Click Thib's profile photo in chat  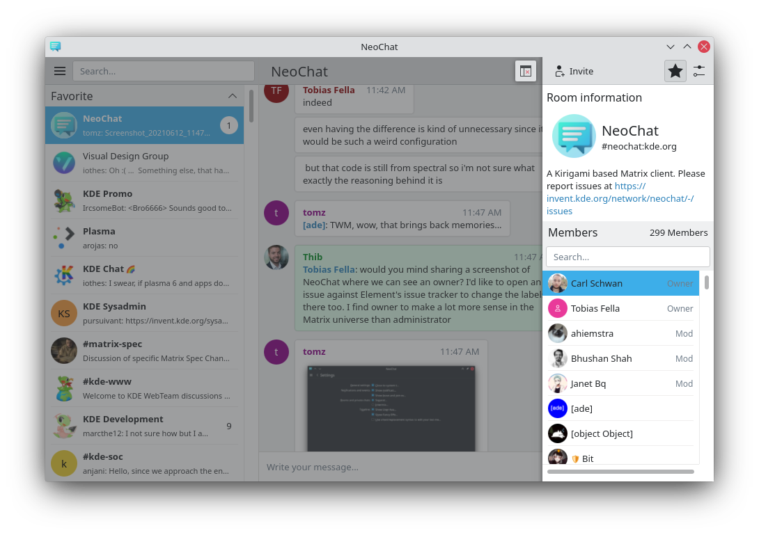click(x=276, y=257)
